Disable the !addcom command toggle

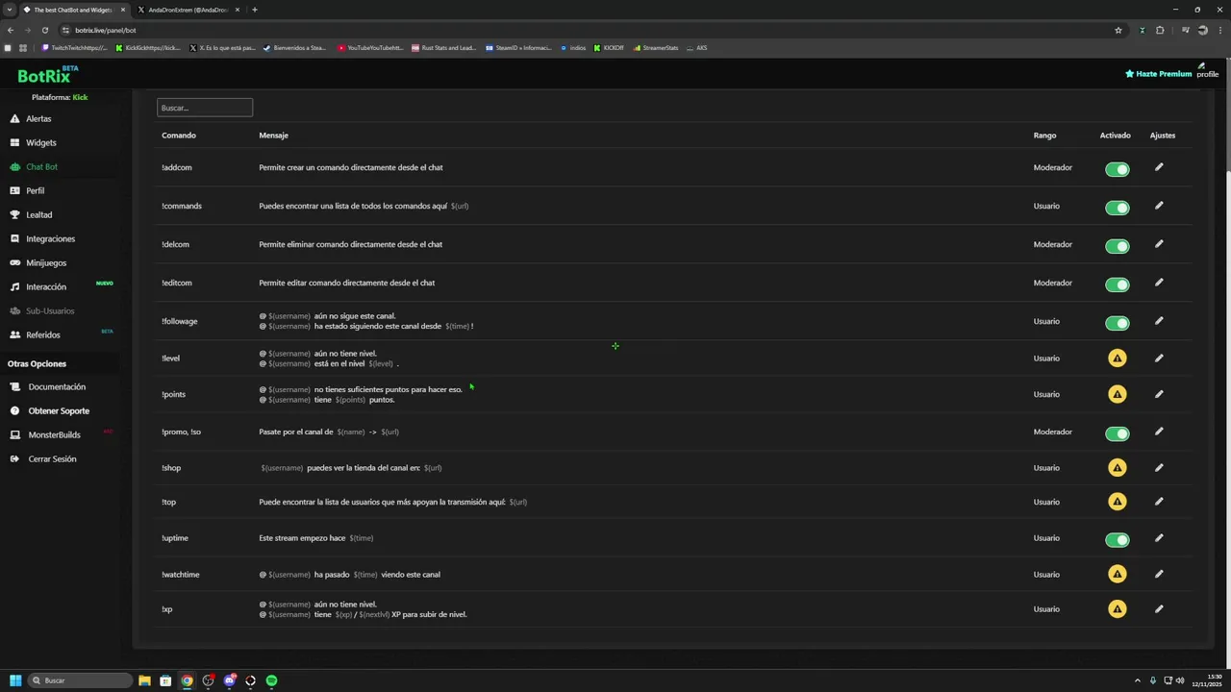(x=1117, y=169)
